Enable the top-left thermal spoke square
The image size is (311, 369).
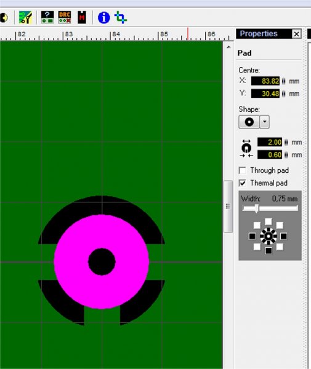(x=257, y=225)
